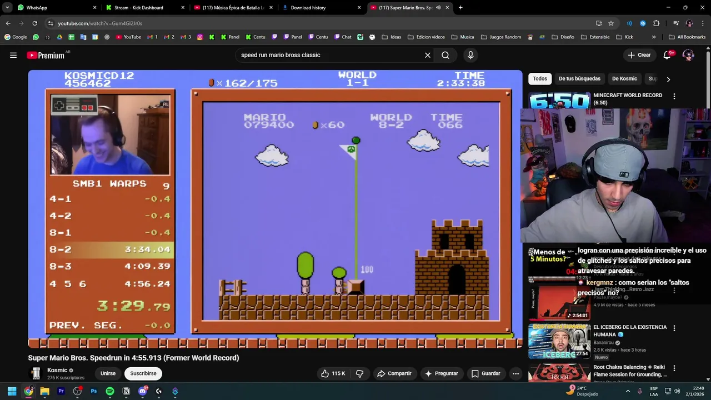
Task: Share the video via Compartir
Action: click(x=394, y=373)
